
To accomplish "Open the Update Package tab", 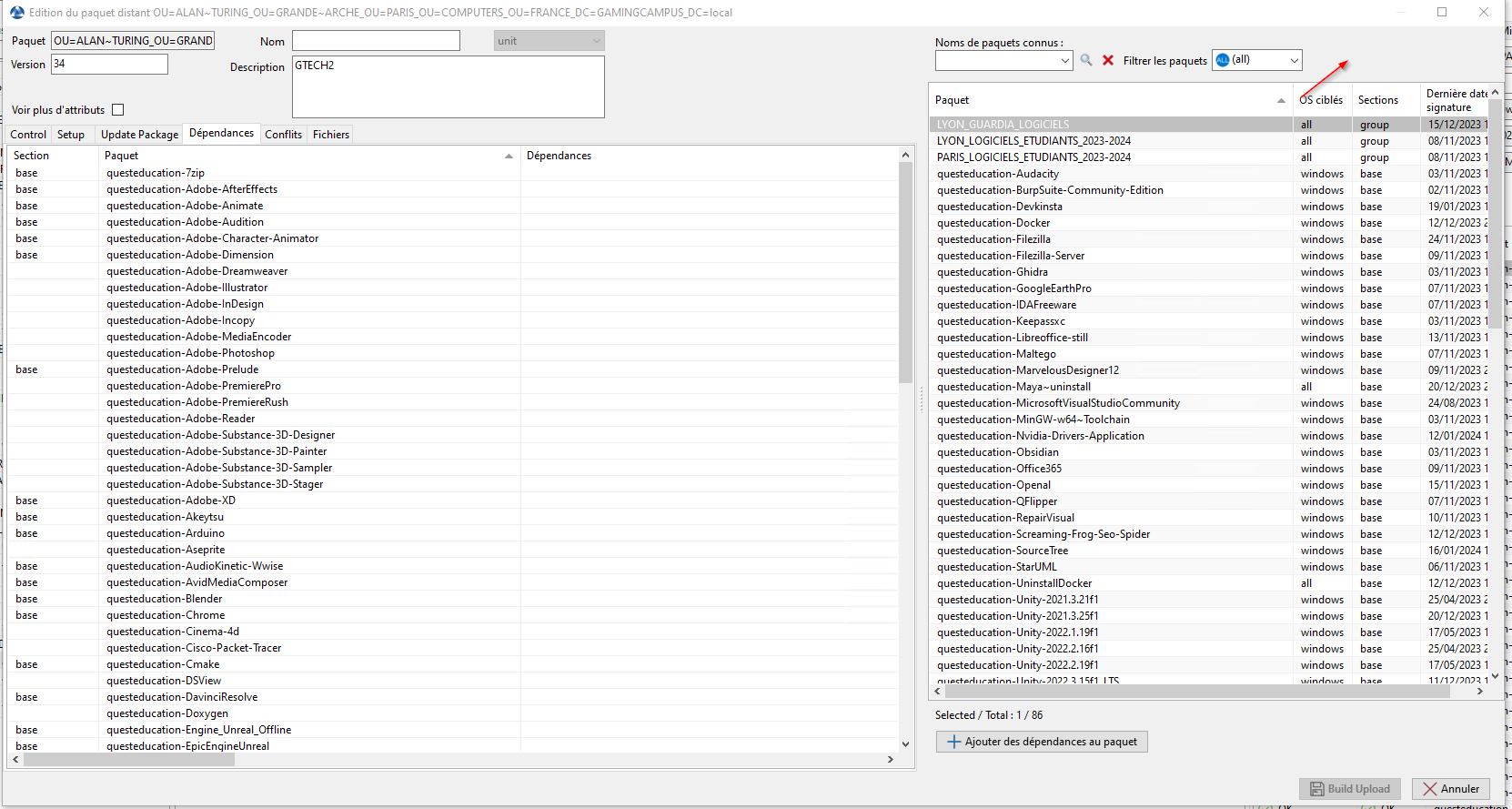I will 139,135.
